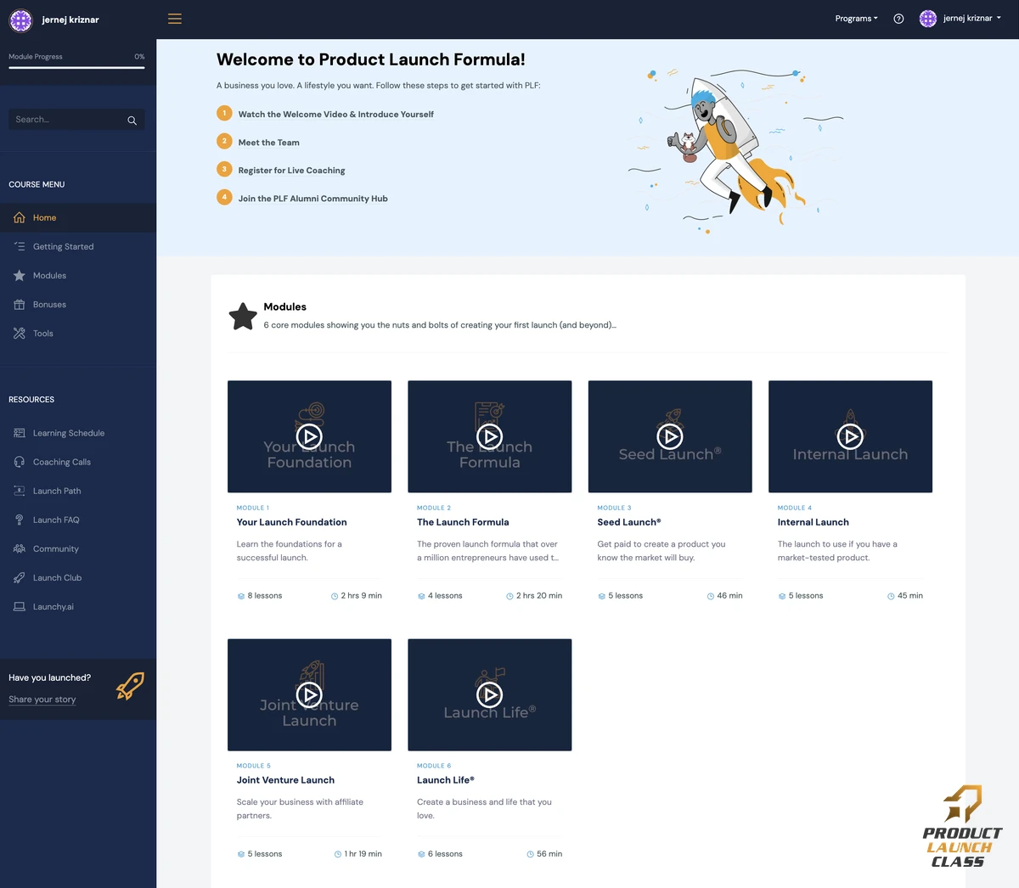
Task: Click the Launch Path icon
Action: coord(20,491)
